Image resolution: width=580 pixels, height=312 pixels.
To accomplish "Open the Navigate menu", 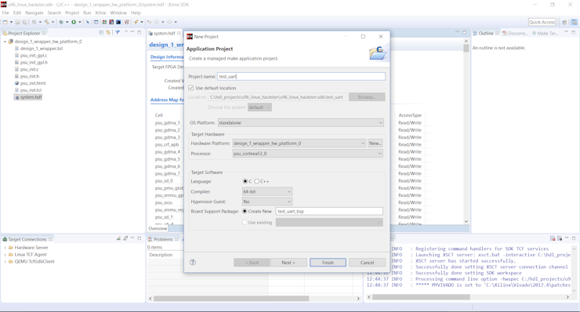I will tap(34, 13).
